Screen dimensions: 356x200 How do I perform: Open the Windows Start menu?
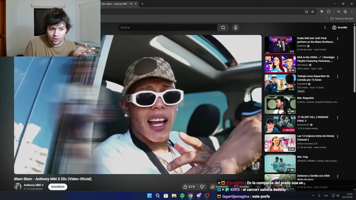pos(149,196)
